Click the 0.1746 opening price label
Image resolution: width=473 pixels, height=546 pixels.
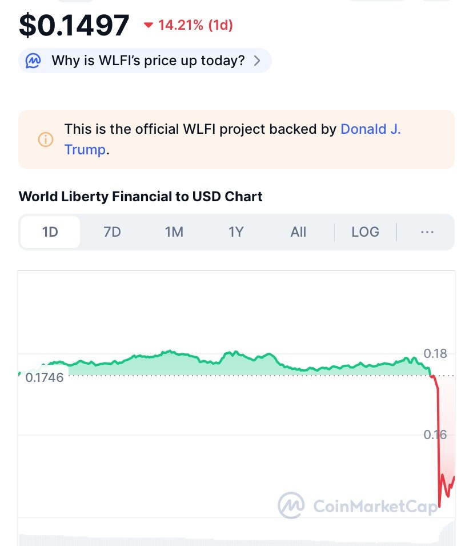click(x=44, y=377)
